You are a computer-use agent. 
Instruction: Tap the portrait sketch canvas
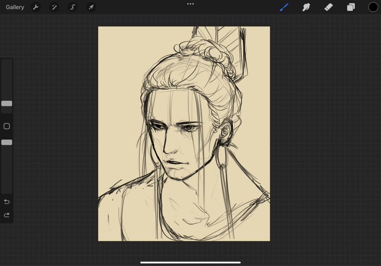pos(184,134)
